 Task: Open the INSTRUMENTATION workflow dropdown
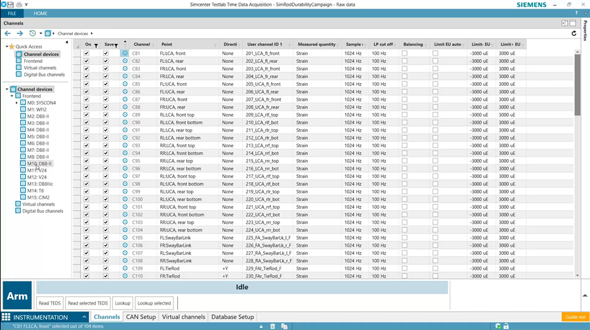click(x=85, y=318)
